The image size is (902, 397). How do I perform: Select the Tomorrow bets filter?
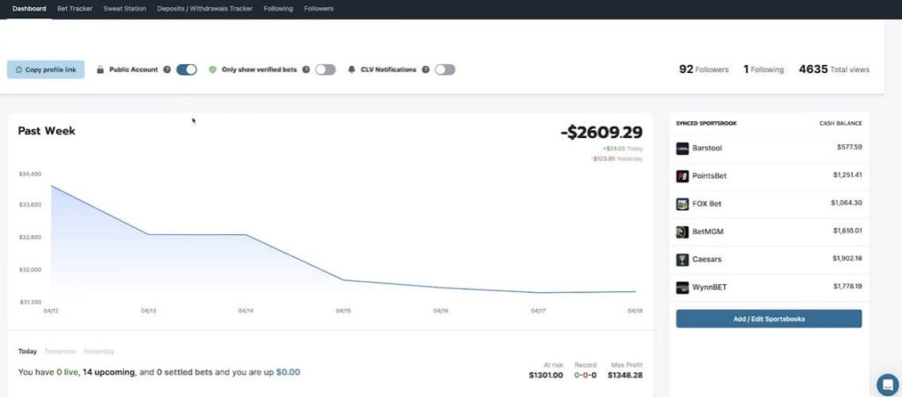(60, 351)
